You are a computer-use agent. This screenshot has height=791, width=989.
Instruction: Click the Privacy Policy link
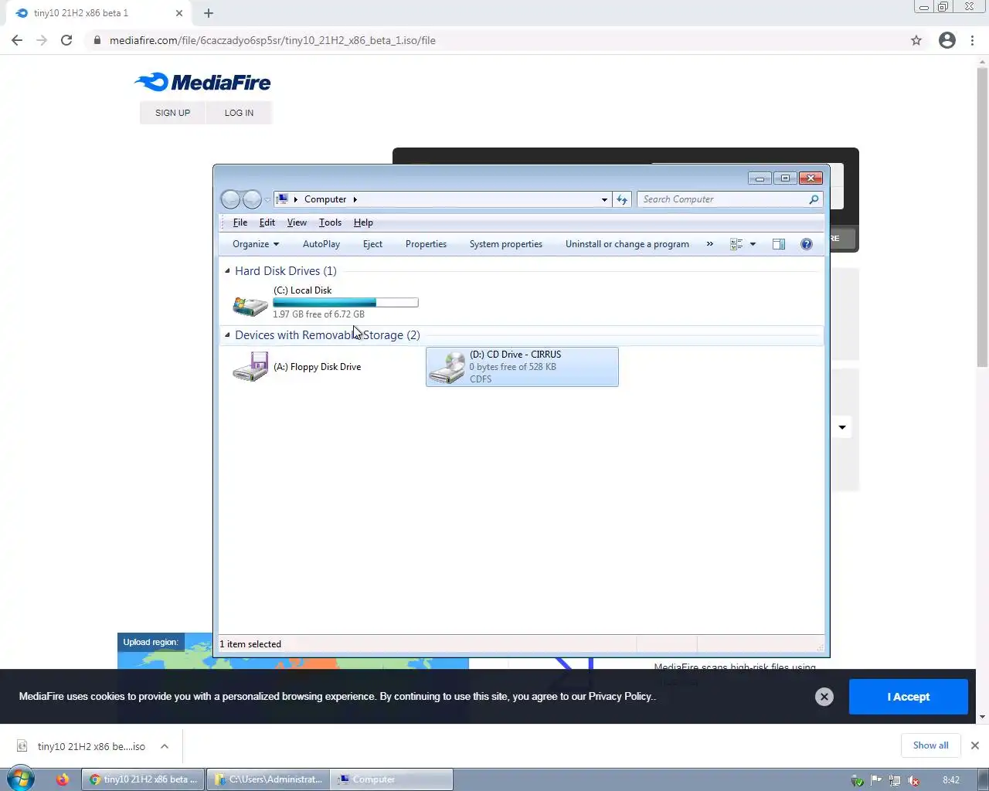pos(620,697)
